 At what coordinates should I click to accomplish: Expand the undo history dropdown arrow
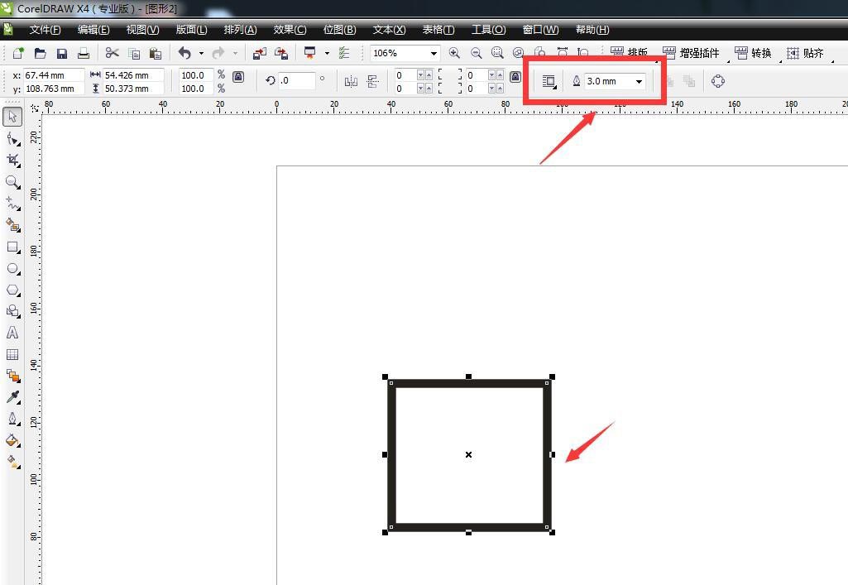click(x=201, y=54)
